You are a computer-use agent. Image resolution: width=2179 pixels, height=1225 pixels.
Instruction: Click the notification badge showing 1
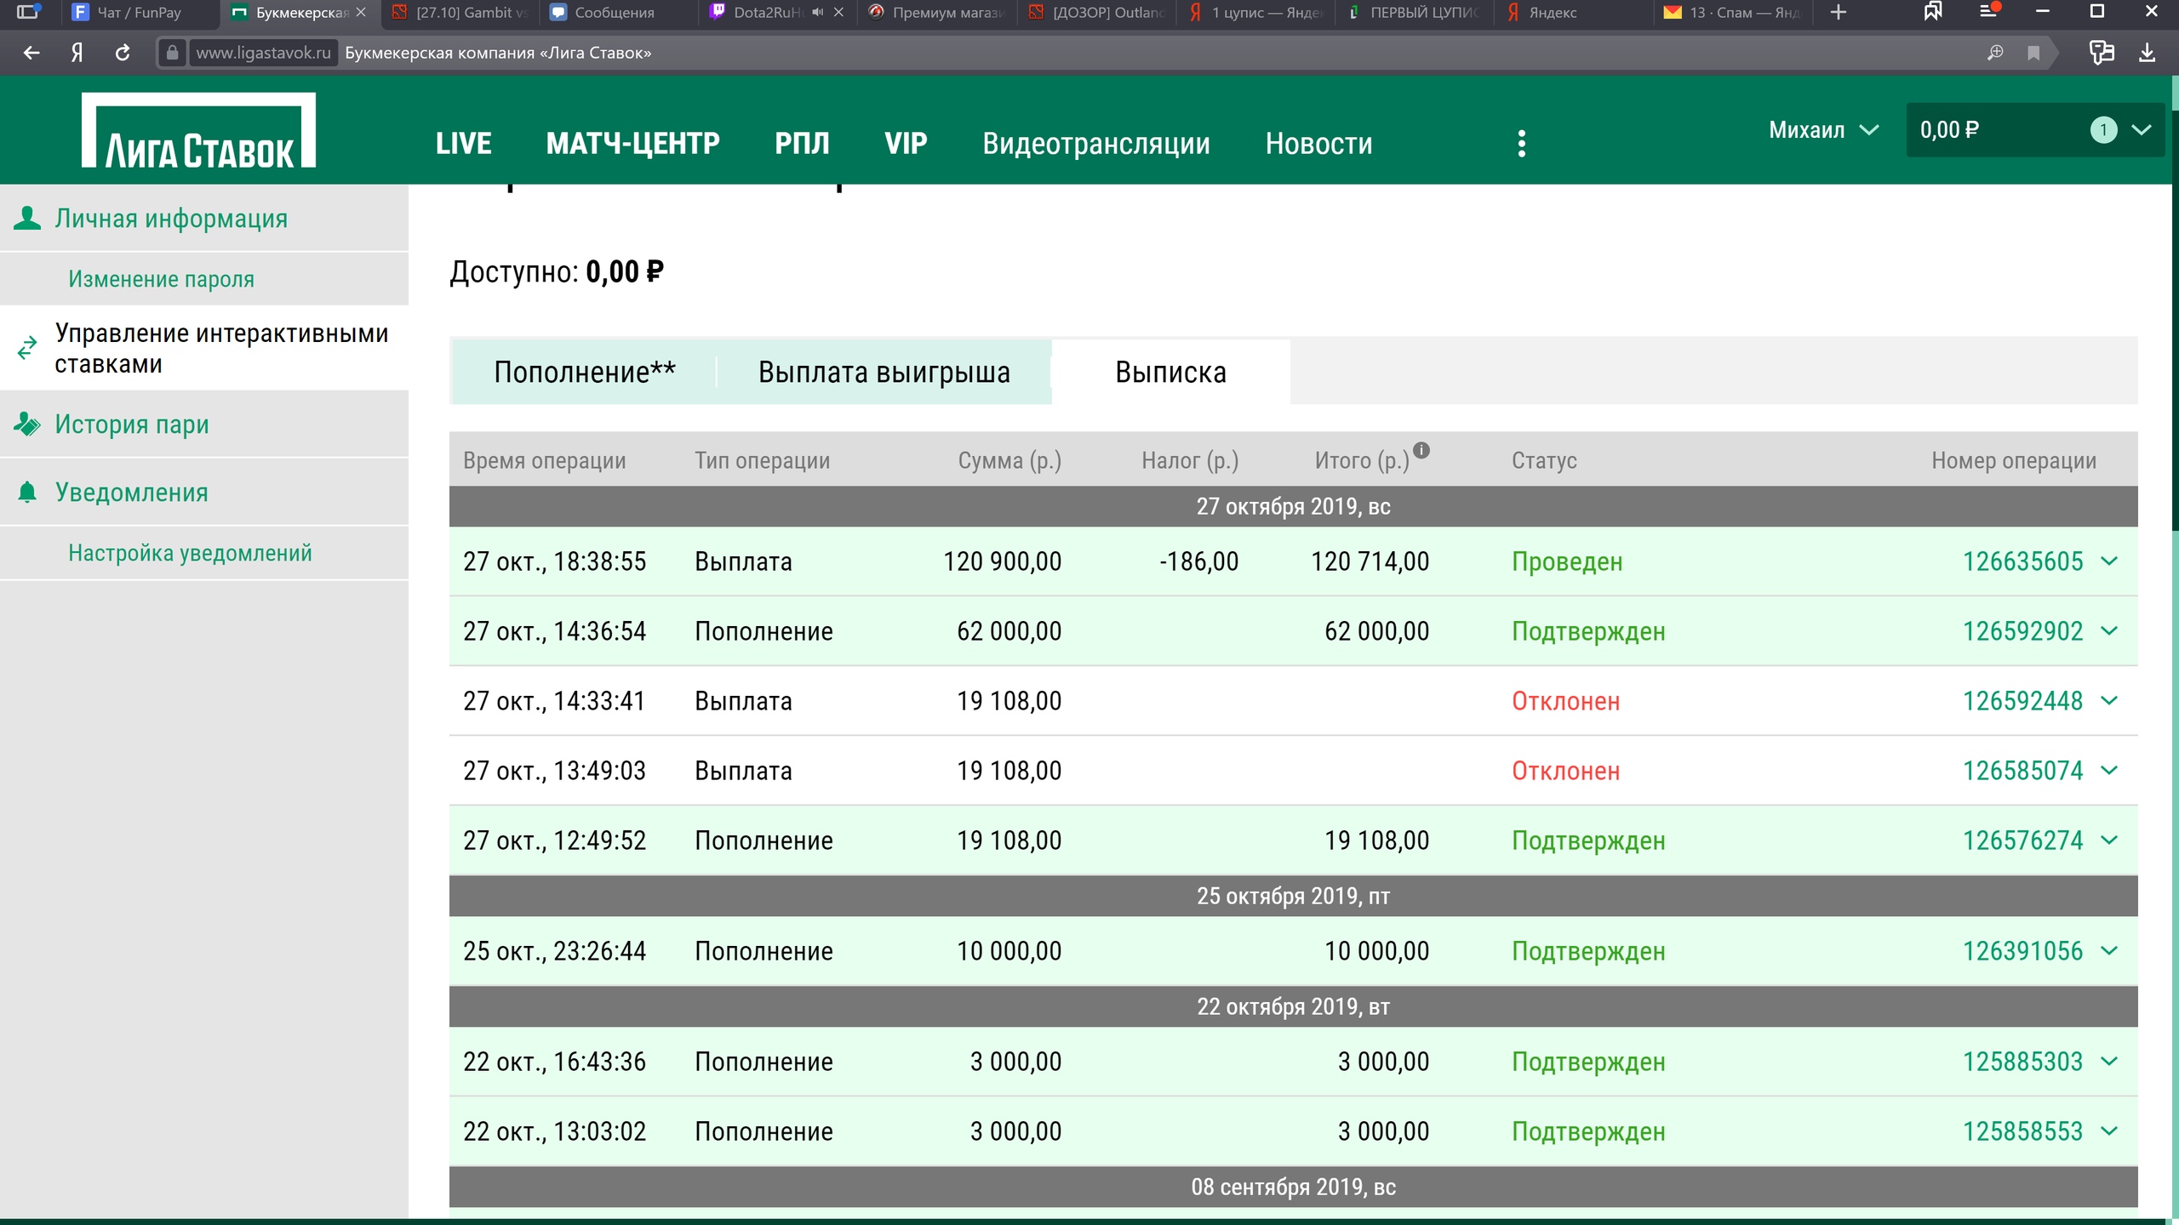(2103, 130)
